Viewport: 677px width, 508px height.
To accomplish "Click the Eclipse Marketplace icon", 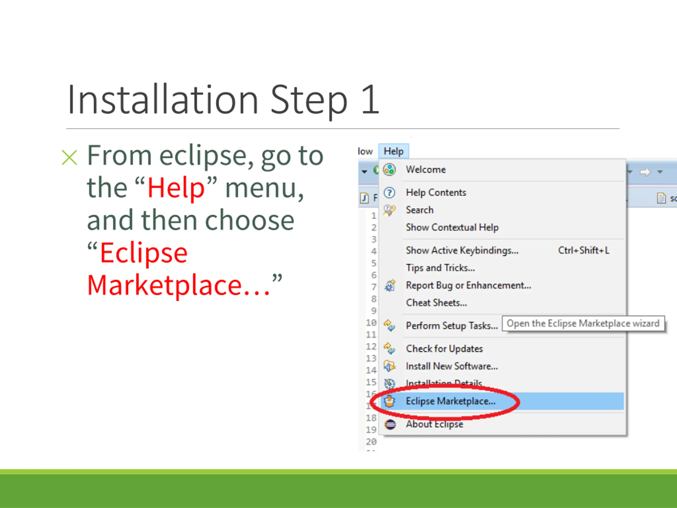I will [x=390, y=401].
